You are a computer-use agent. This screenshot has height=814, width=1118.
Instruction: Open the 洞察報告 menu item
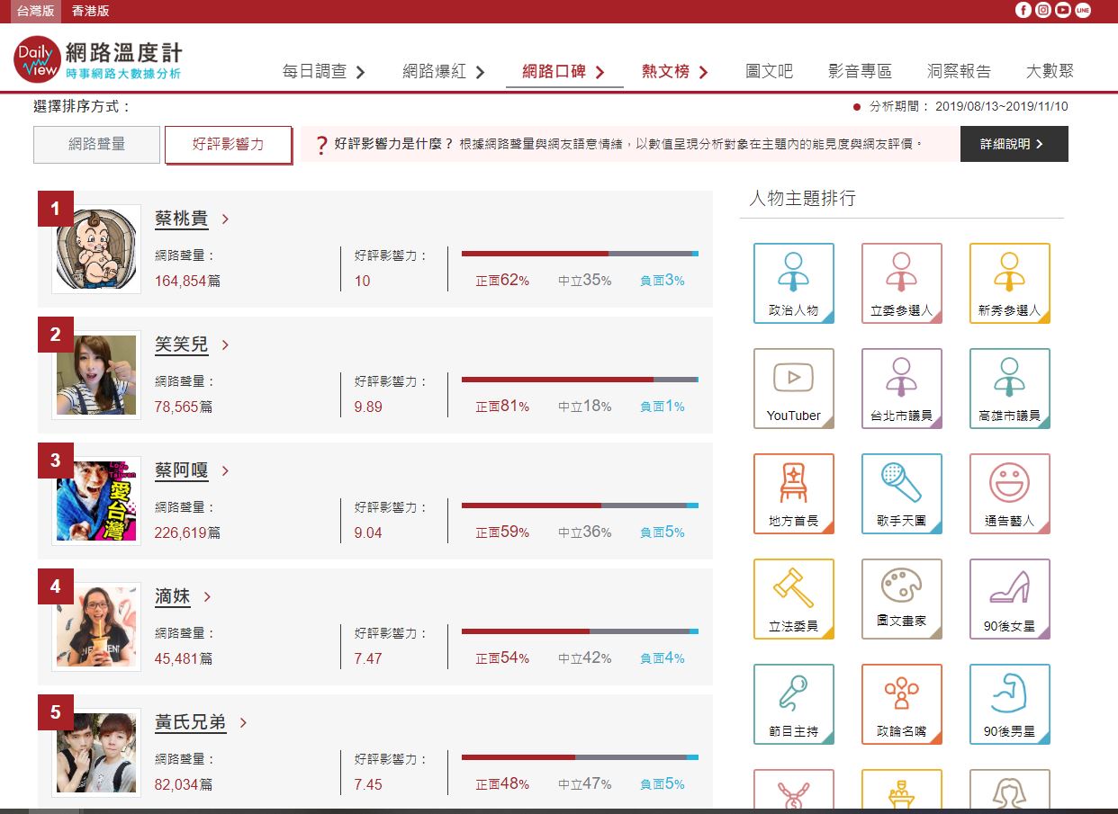[x=959, y=72]
